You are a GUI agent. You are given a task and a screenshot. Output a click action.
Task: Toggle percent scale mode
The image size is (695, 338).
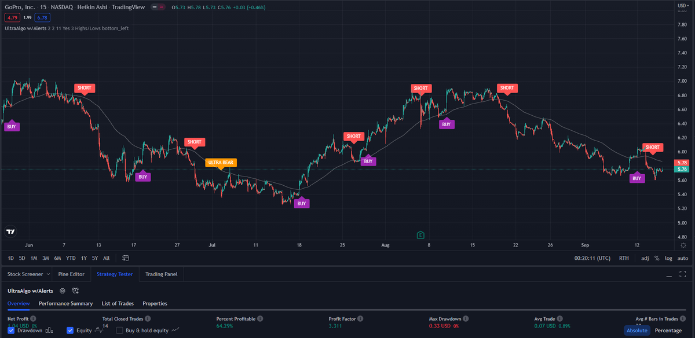click(657, 258)
